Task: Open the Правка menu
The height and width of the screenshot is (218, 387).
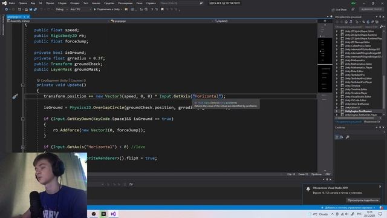Action: [23, 3]
